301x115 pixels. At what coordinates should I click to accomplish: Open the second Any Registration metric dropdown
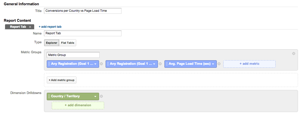click(154, 64)
